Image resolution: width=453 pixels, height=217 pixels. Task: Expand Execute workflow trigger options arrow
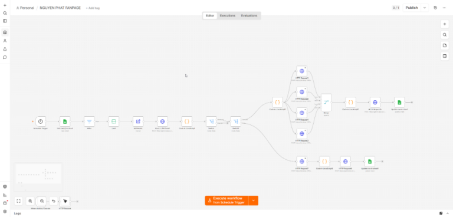(x=254, y=200)
